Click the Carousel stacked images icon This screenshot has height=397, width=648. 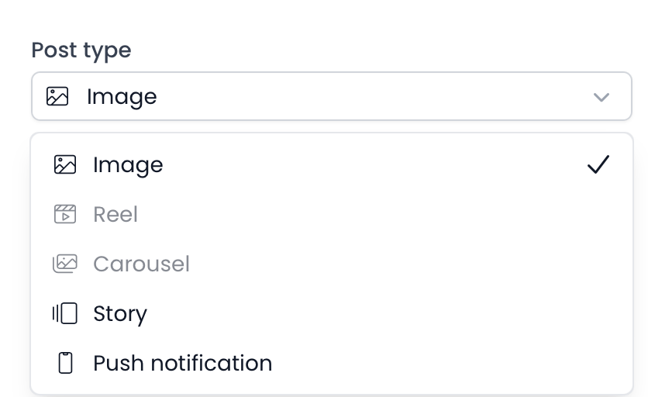(65, 264)
